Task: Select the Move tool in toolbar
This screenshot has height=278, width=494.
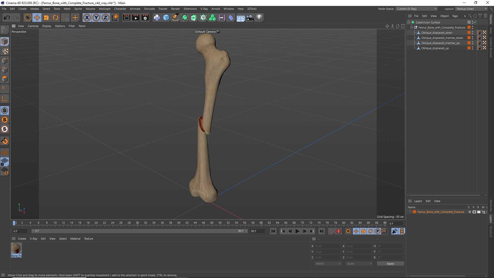Action: tap(37, 18)
